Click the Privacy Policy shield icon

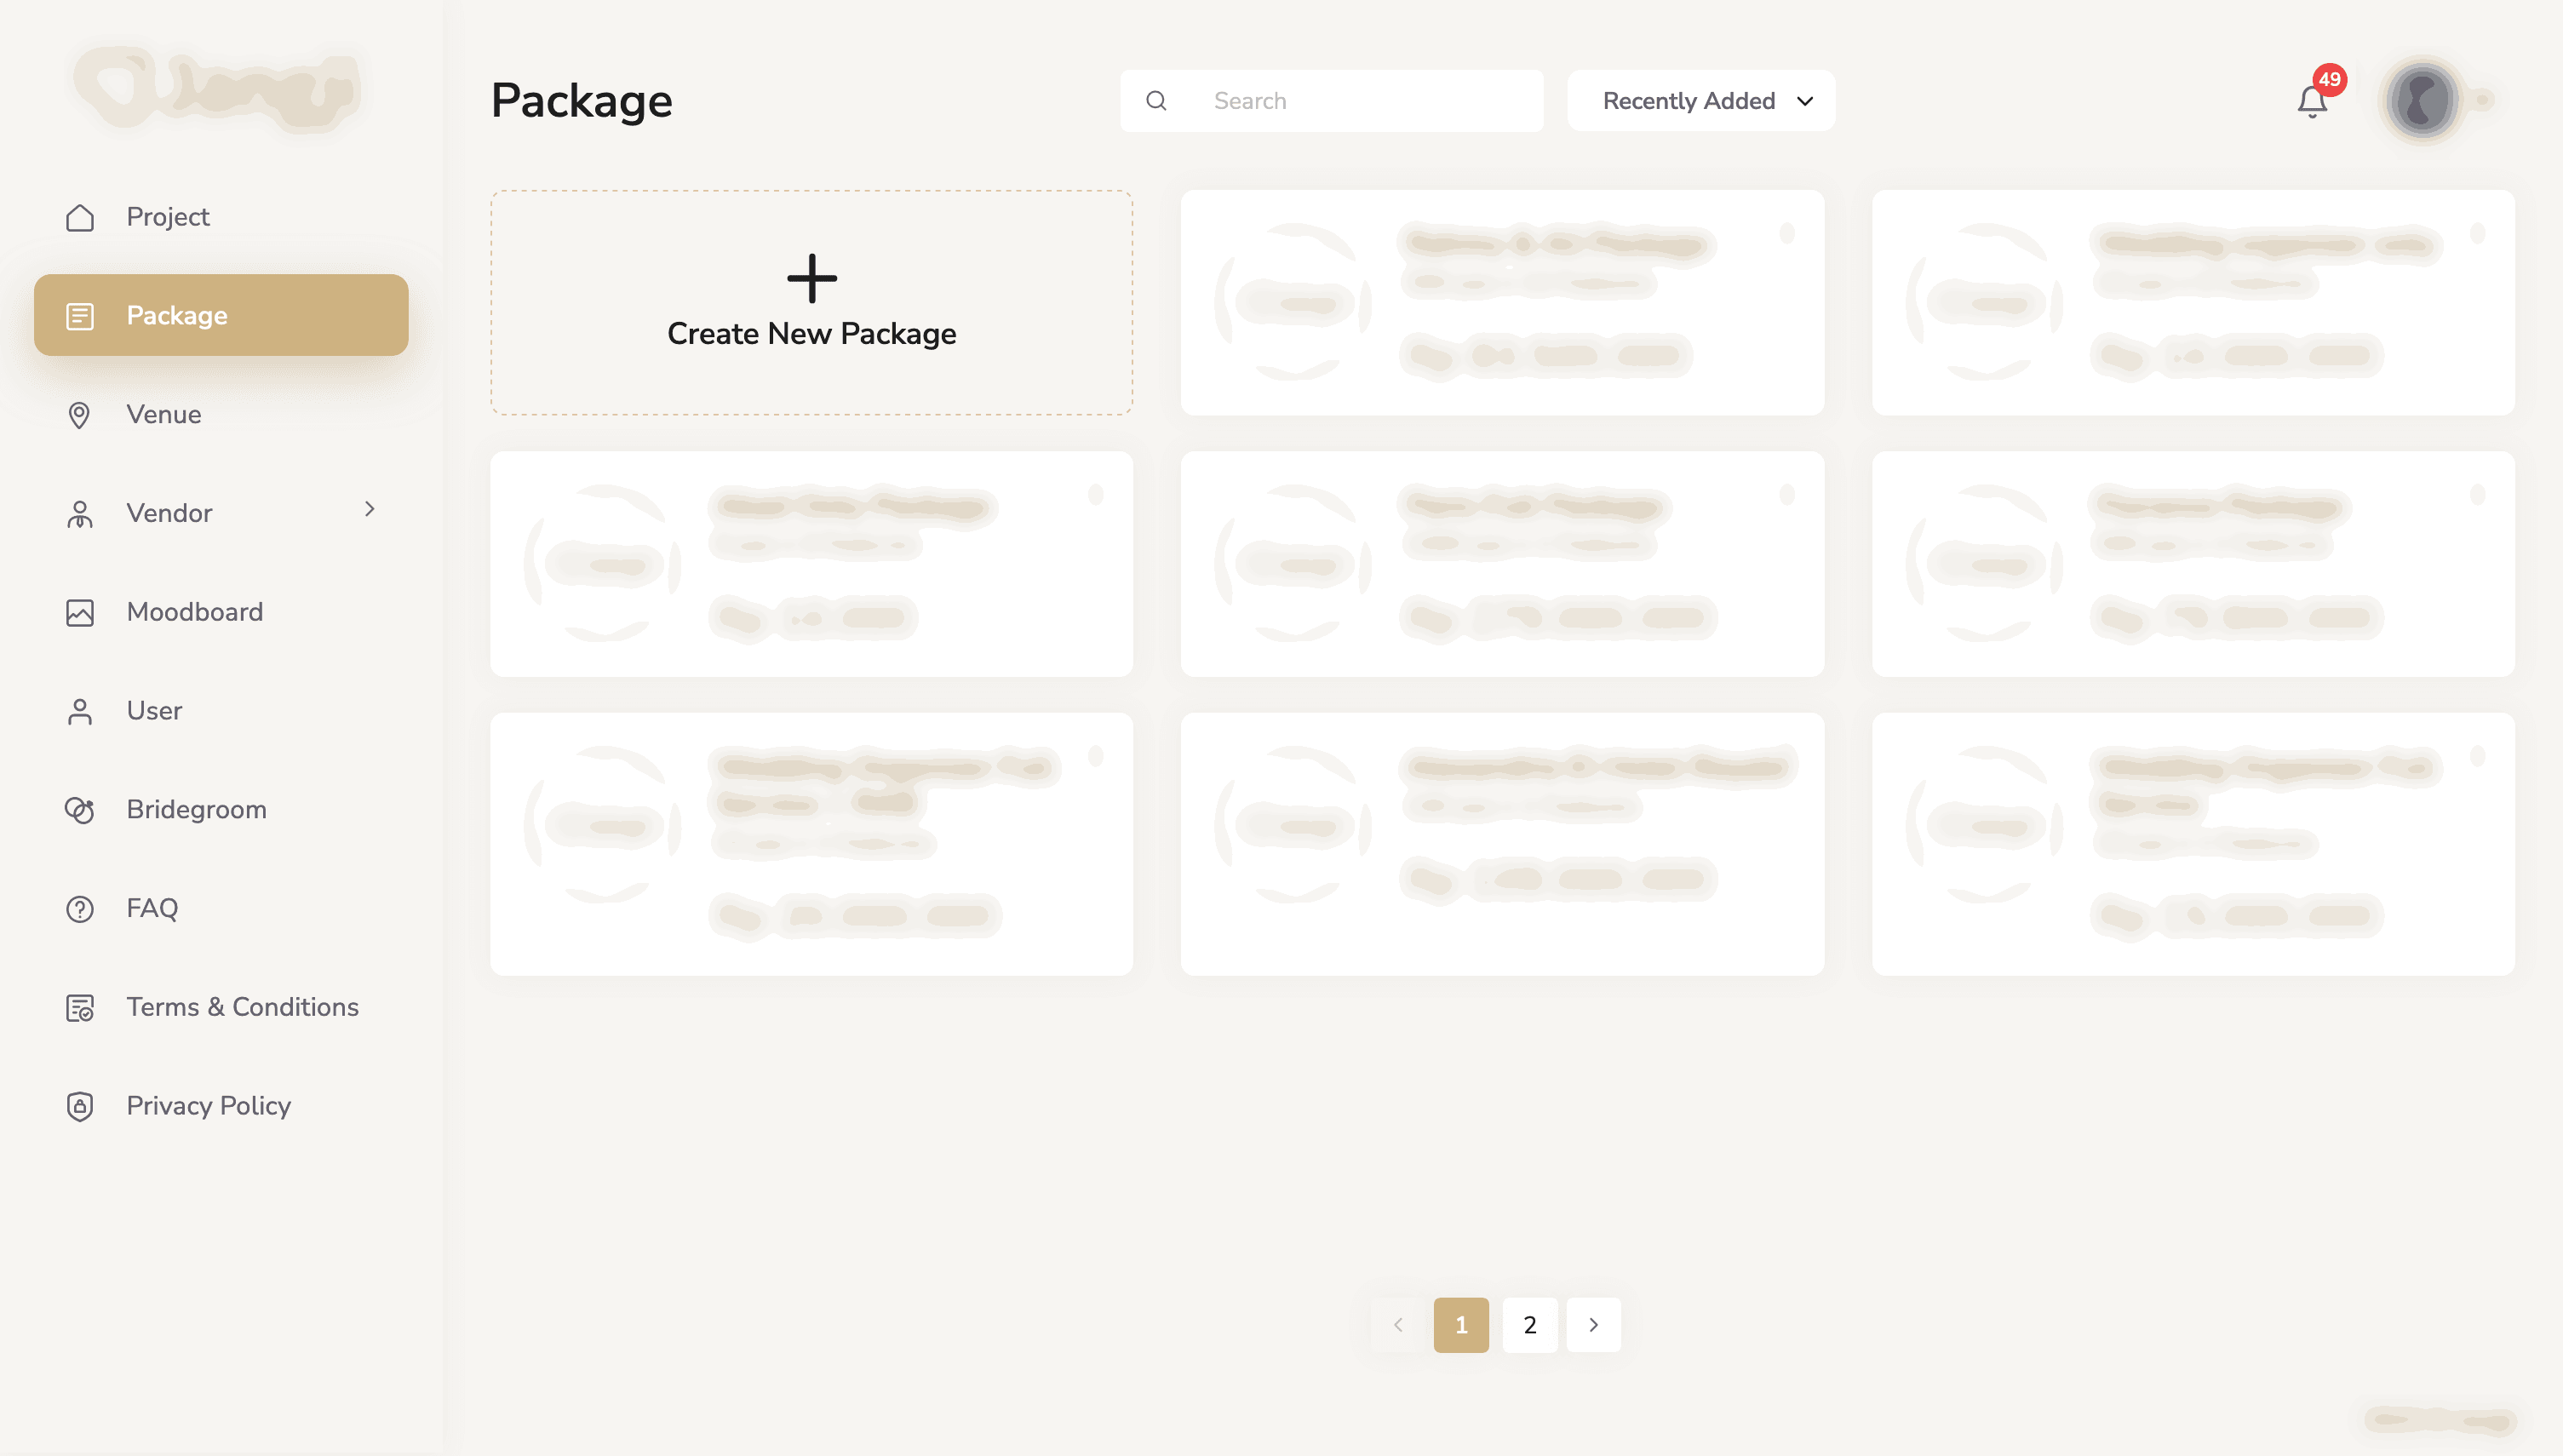point(80,1106)
